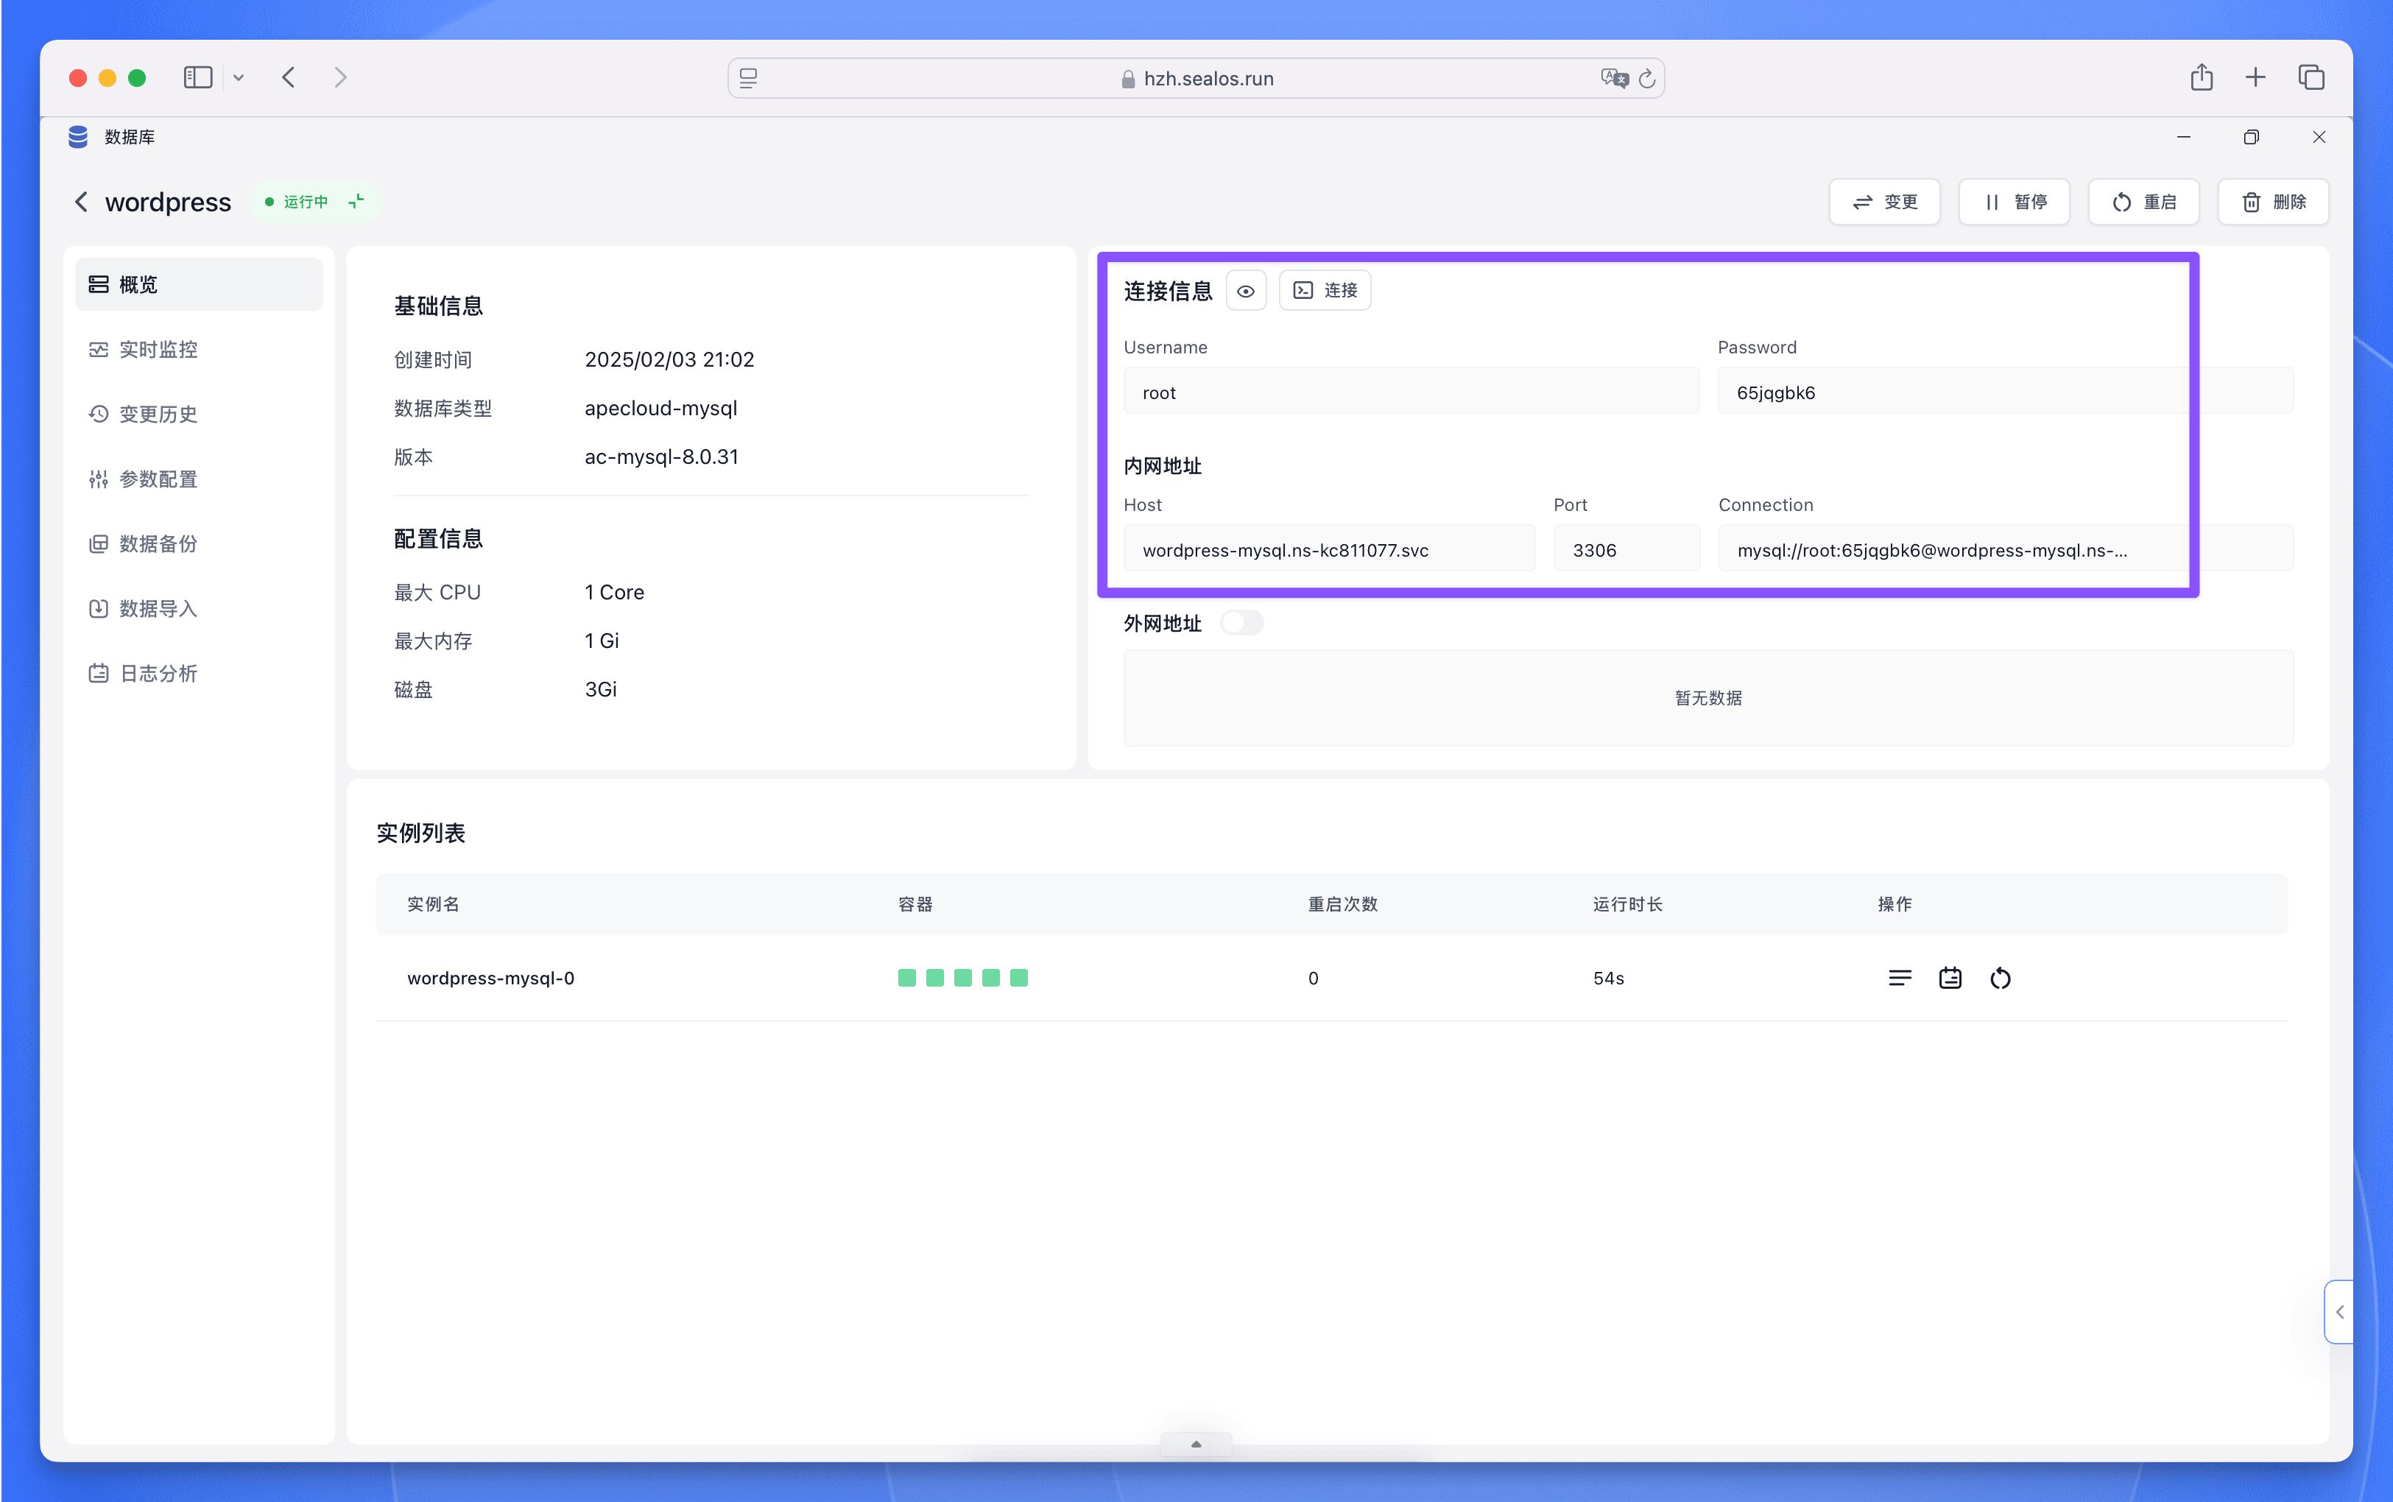Image resolution: width=2393 pixels, height=1502 pixels.
Task: Open the 数据备份 sidebar tab
Action: click(x=199, y=543)
